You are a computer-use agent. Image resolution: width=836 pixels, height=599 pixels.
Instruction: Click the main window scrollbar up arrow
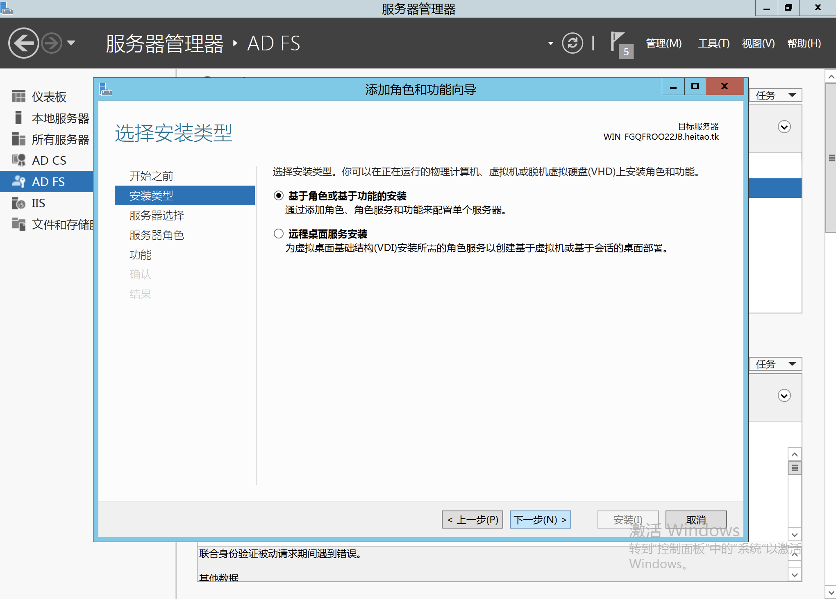[x=831, y=77]
